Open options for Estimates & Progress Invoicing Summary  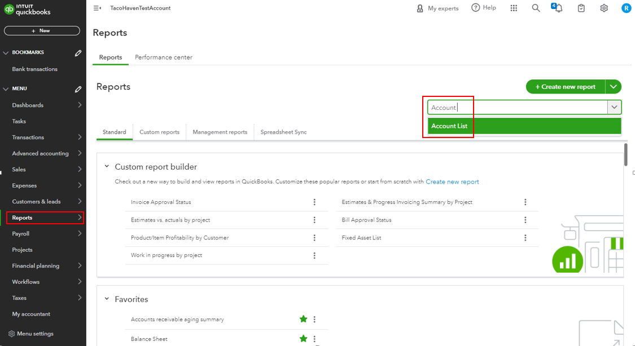click(525, 202)
